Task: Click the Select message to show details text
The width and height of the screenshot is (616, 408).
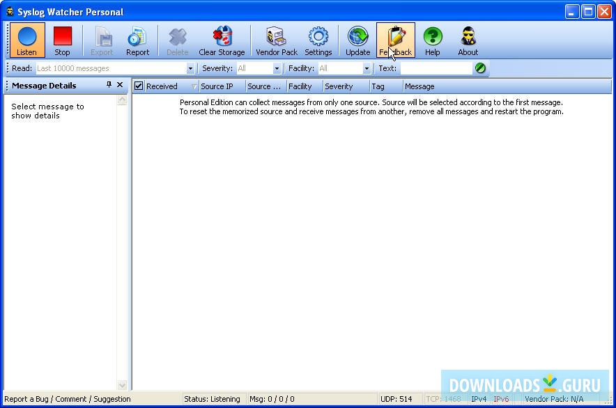Action: pos(47,111)
